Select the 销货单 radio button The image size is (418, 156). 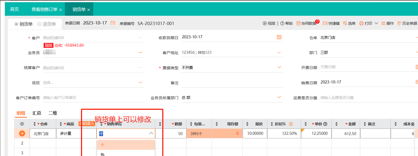pos(16,24)
